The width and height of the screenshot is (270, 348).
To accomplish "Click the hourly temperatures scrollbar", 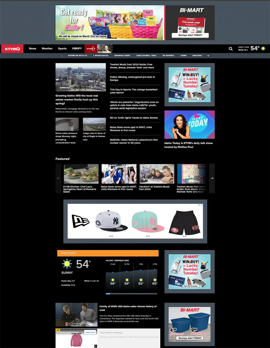I will pyautogui.click(x=132, y=294).
